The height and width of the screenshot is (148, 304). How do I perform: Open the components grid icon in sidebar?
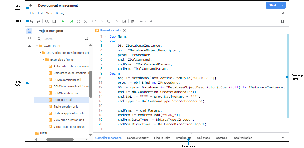click(x=29, y=39)
